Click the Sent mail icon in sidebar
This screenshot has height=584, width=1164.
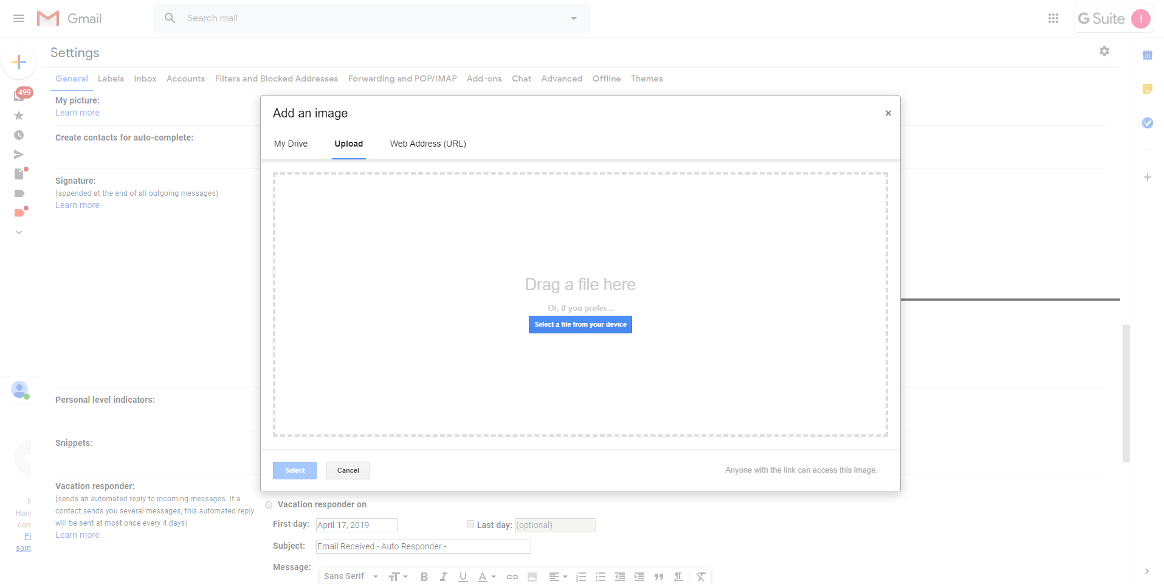point(19,155)
